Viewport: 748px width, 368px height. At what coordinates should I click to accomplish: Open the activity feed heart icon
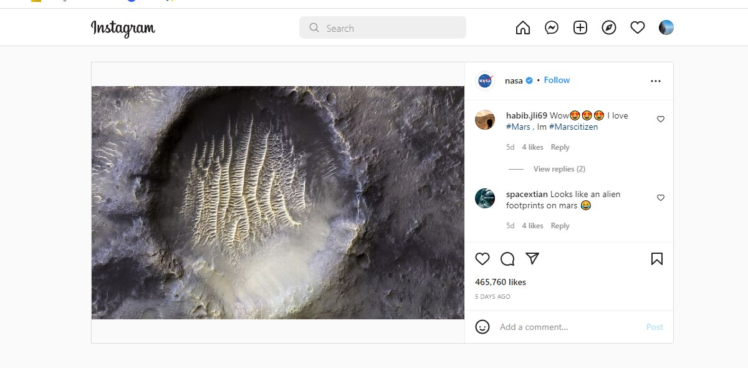click(x=637, y=27)
